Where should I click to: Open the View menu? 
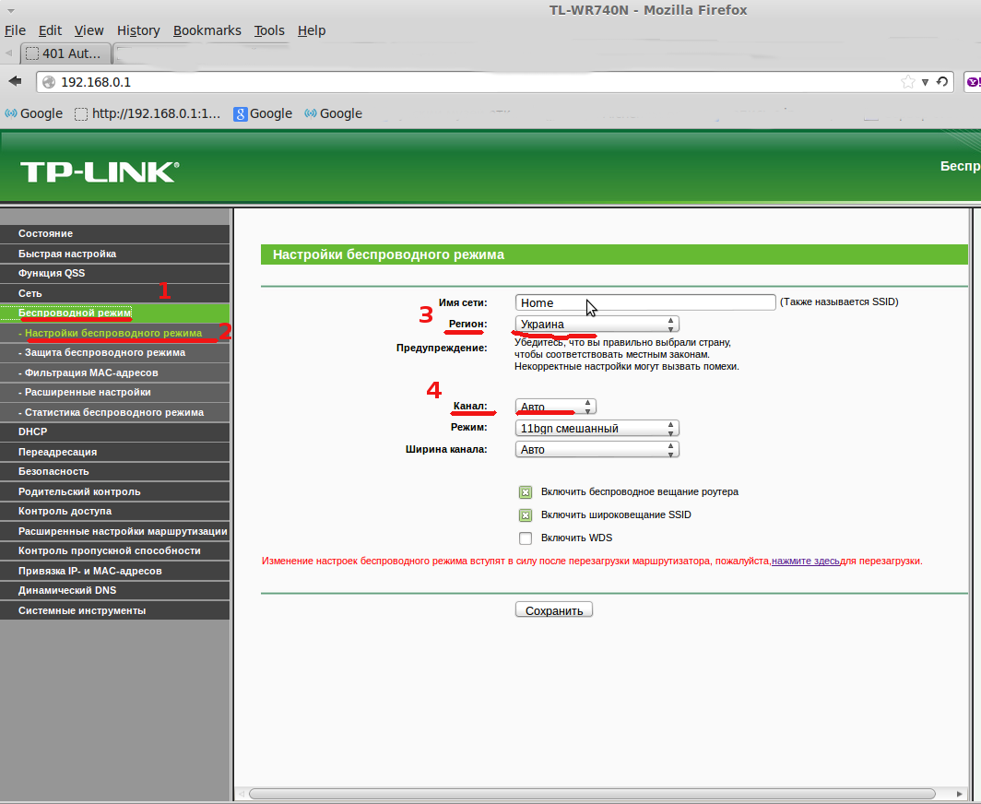point(89,30)
